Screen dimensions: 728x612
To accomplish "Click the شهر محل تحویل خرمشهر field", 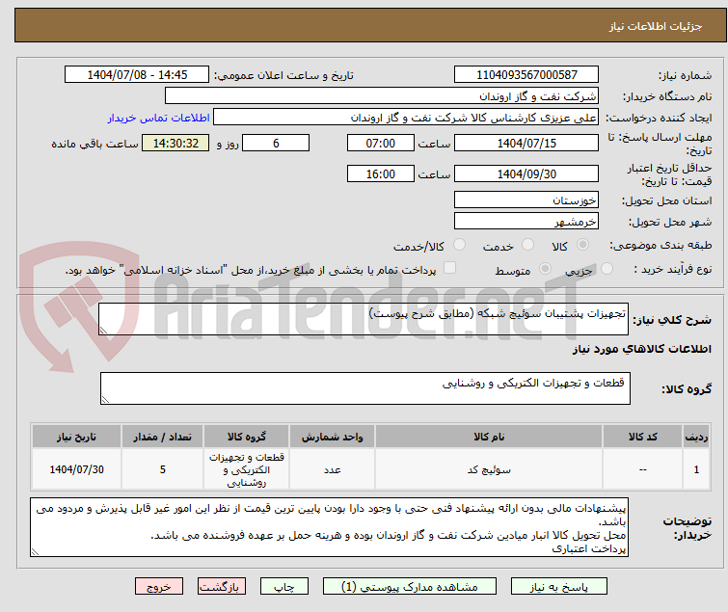I will tap(526, 222).
